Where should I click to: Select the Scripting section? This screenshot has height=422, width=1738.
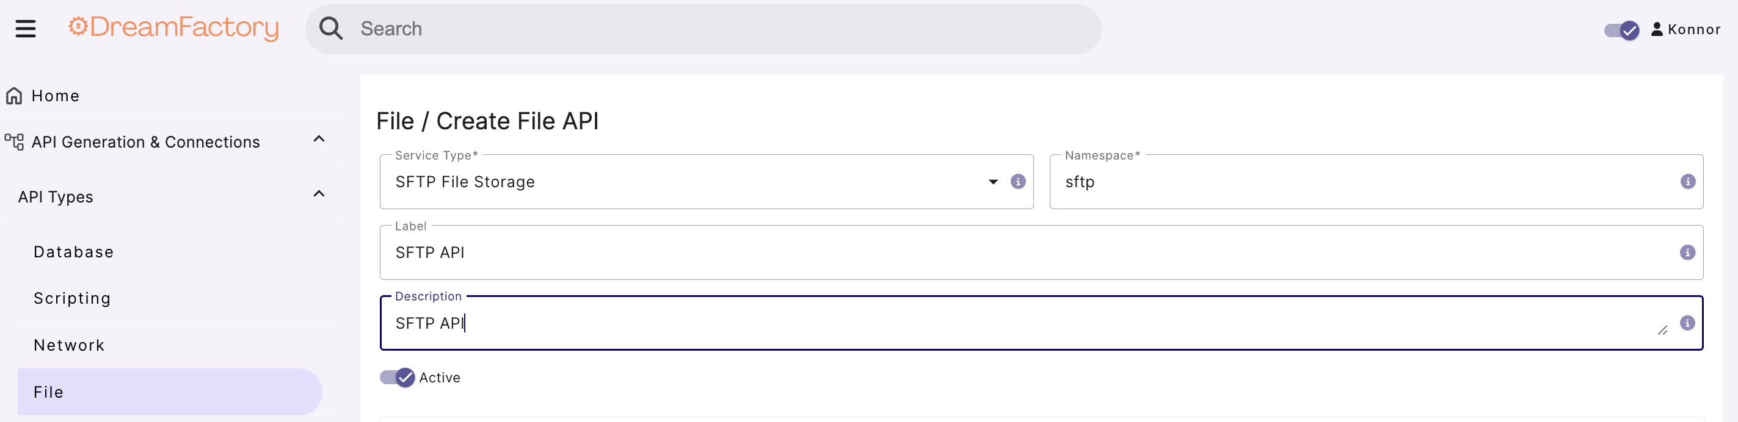(71, 297)
